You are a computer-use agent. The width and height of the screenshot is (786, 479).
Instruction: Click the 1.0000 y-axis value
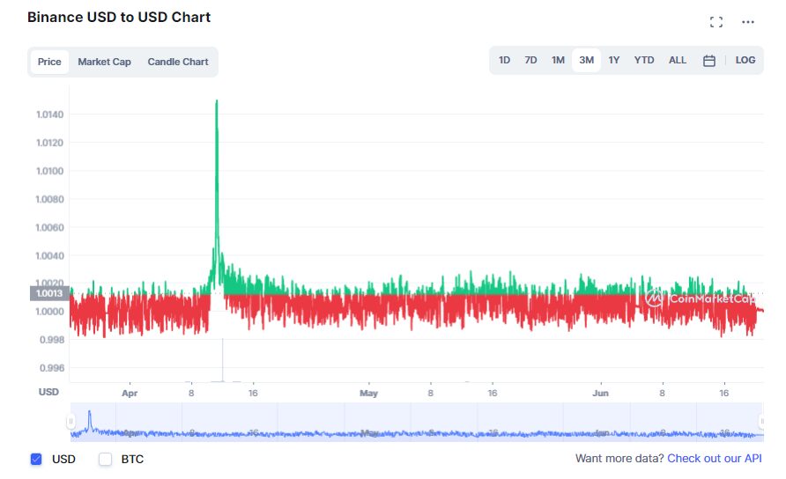[49, 312]
